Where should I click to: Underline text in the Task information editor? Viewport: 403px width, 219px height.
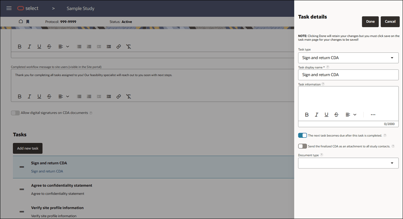click(x=327, y=115)
